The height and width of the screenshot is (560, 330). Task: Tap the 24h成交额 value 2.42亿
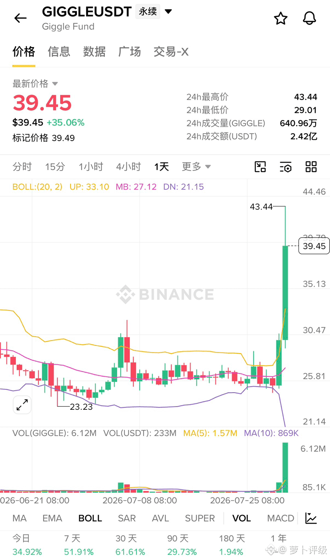click(304, 136)
